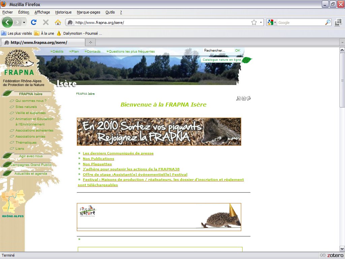Open the Marque-pages menu

[88, 12]
